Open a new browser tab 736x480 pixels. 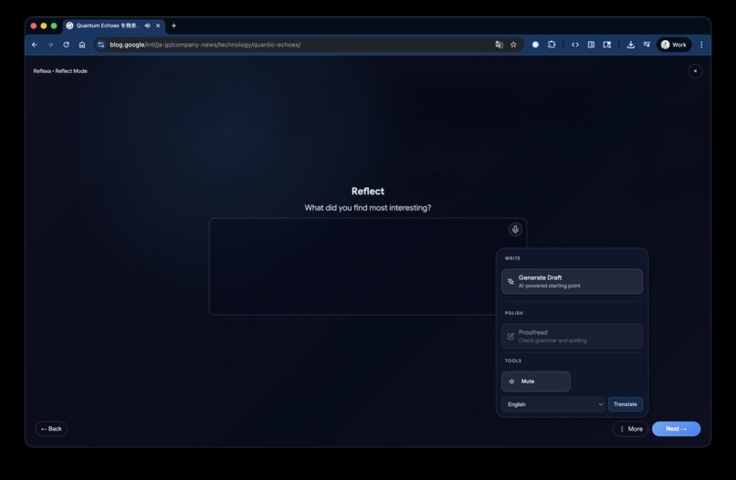coord(173,26)
